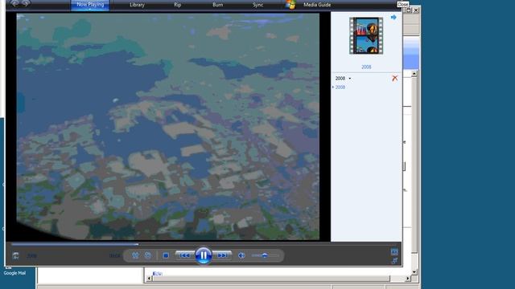Click the balloon film strip thumbnail
515x289 pixels.
pyautogui.click(x=366, y=35)
